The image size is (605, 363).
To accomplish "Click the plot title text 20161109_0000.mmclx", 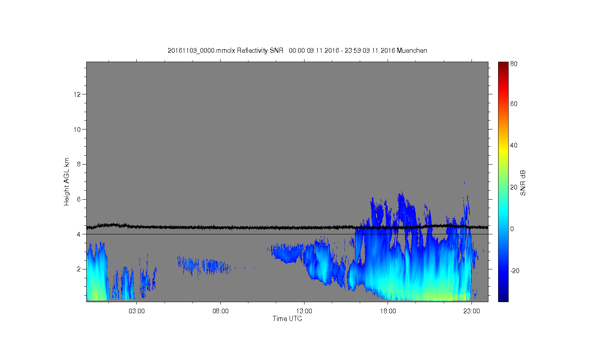I will tap(201, 51).
